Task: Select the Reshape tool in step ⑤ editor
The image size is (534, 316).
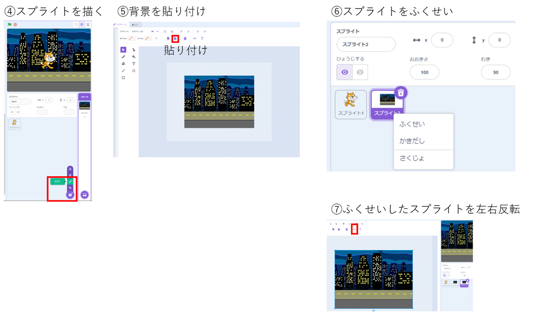Action: tap(134, 50)
